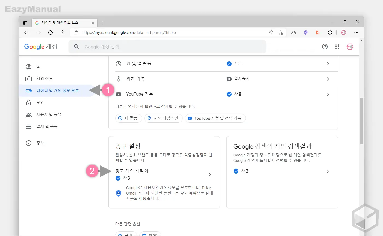Open the cloud extension icon
Screen dimensions: 383x236
(294, 32)
